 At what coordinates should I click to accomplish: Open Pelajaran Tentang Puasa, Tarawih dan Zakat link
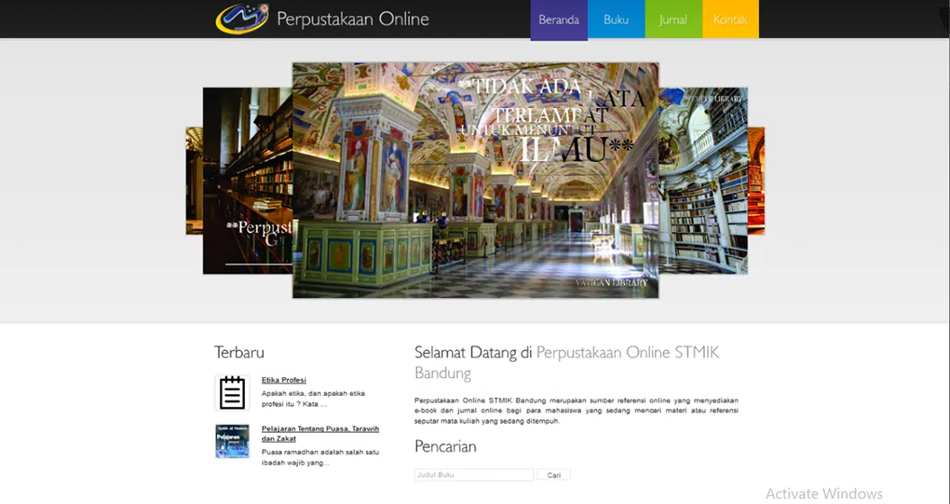pyautogui.click(x=320, y=433)
